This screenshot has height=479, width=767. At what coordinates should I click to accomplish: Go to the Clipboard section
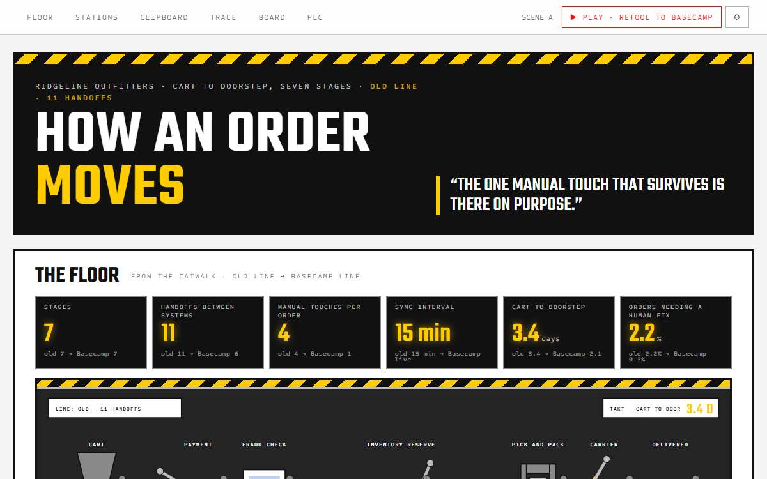click(x=164, y=17)
